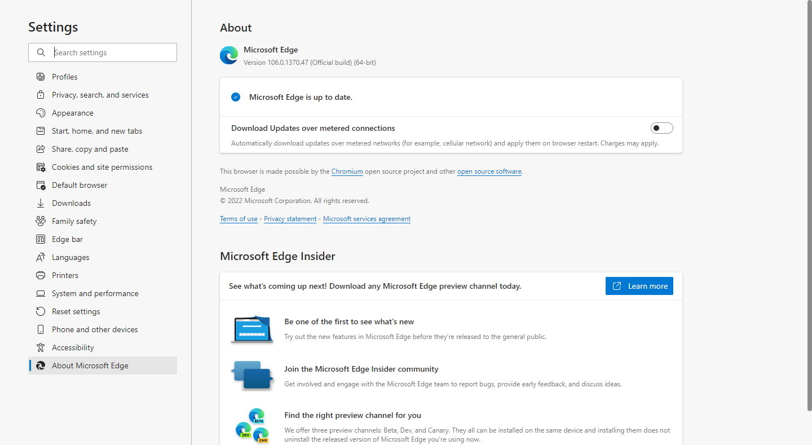Select the Cookies and site permissions icon
812x445 pixels.
pyautogui.click(x=40, y=166)
